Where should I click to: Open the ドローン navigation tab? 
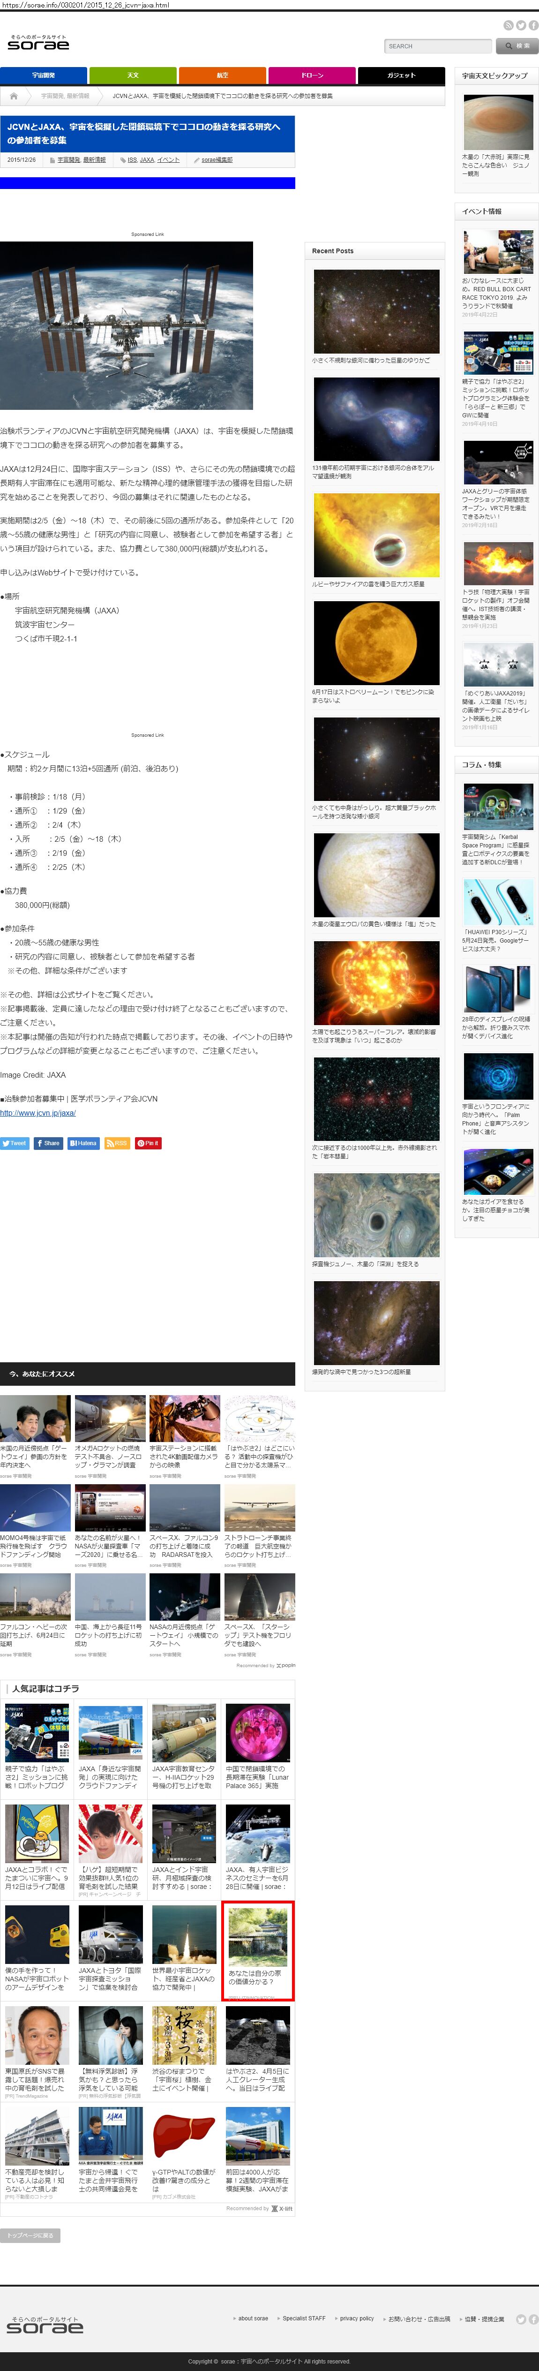click(x=312, y=75)
